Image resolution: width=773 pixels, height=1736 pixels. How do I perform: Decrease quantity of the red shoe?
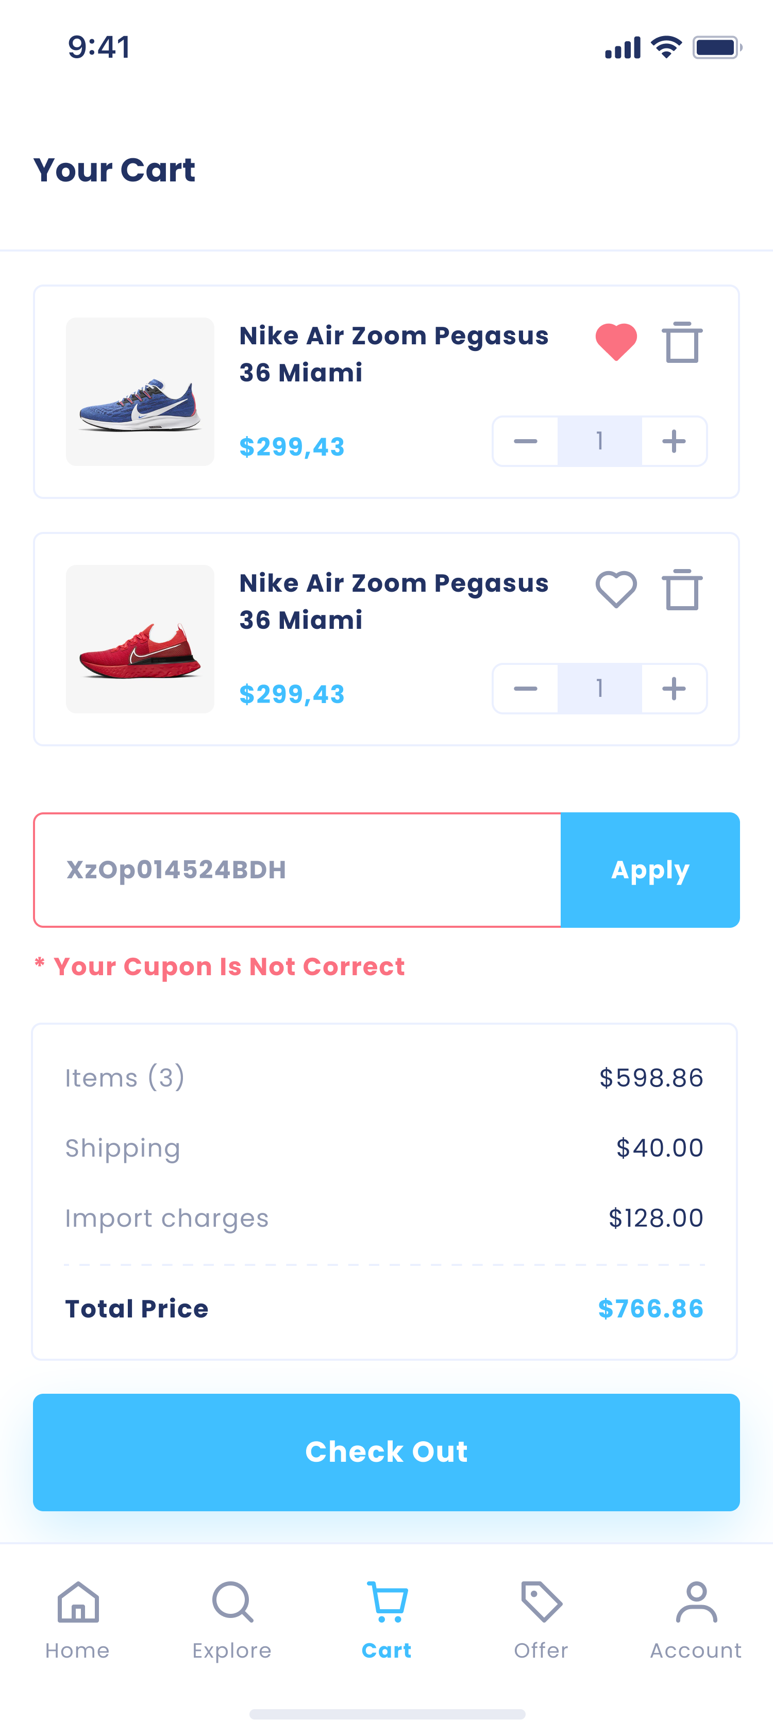[x=525, y=689]
